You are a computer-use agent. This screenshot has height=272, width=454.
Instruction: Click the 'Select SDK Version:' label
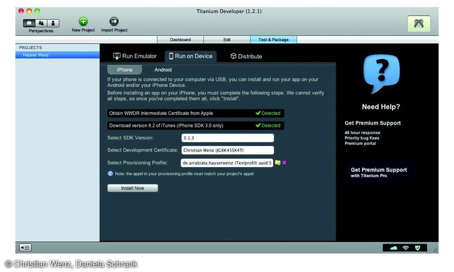pyautogui.click(x=130, y=138)
